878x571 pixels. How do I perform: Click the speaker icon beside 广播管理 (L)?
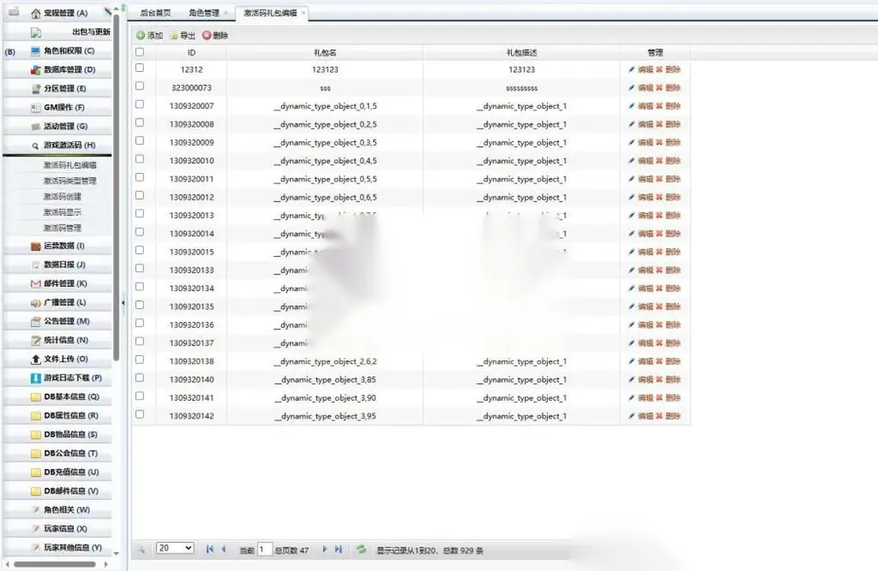[x=36, y=303]
